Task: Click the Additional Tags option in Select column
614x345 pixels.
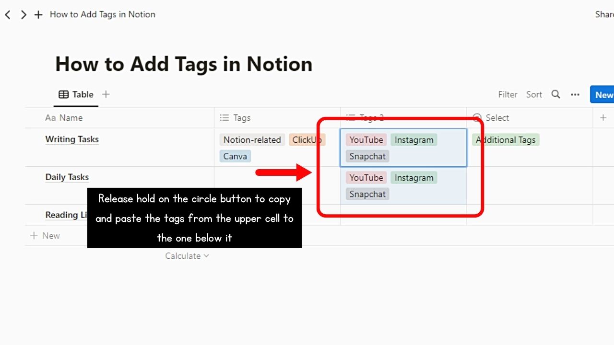Action: (506, 139)
